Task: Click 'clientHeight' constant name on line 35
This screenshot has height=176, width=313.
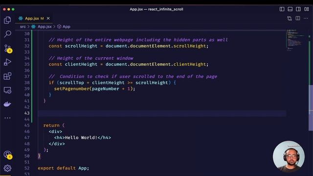Action: pos(81,64)
